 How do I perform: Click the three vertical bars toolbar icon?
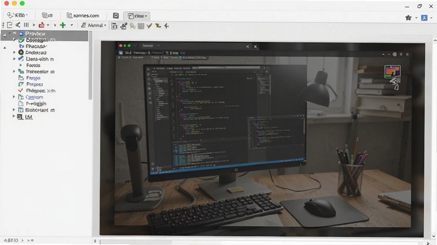[26, 25]
